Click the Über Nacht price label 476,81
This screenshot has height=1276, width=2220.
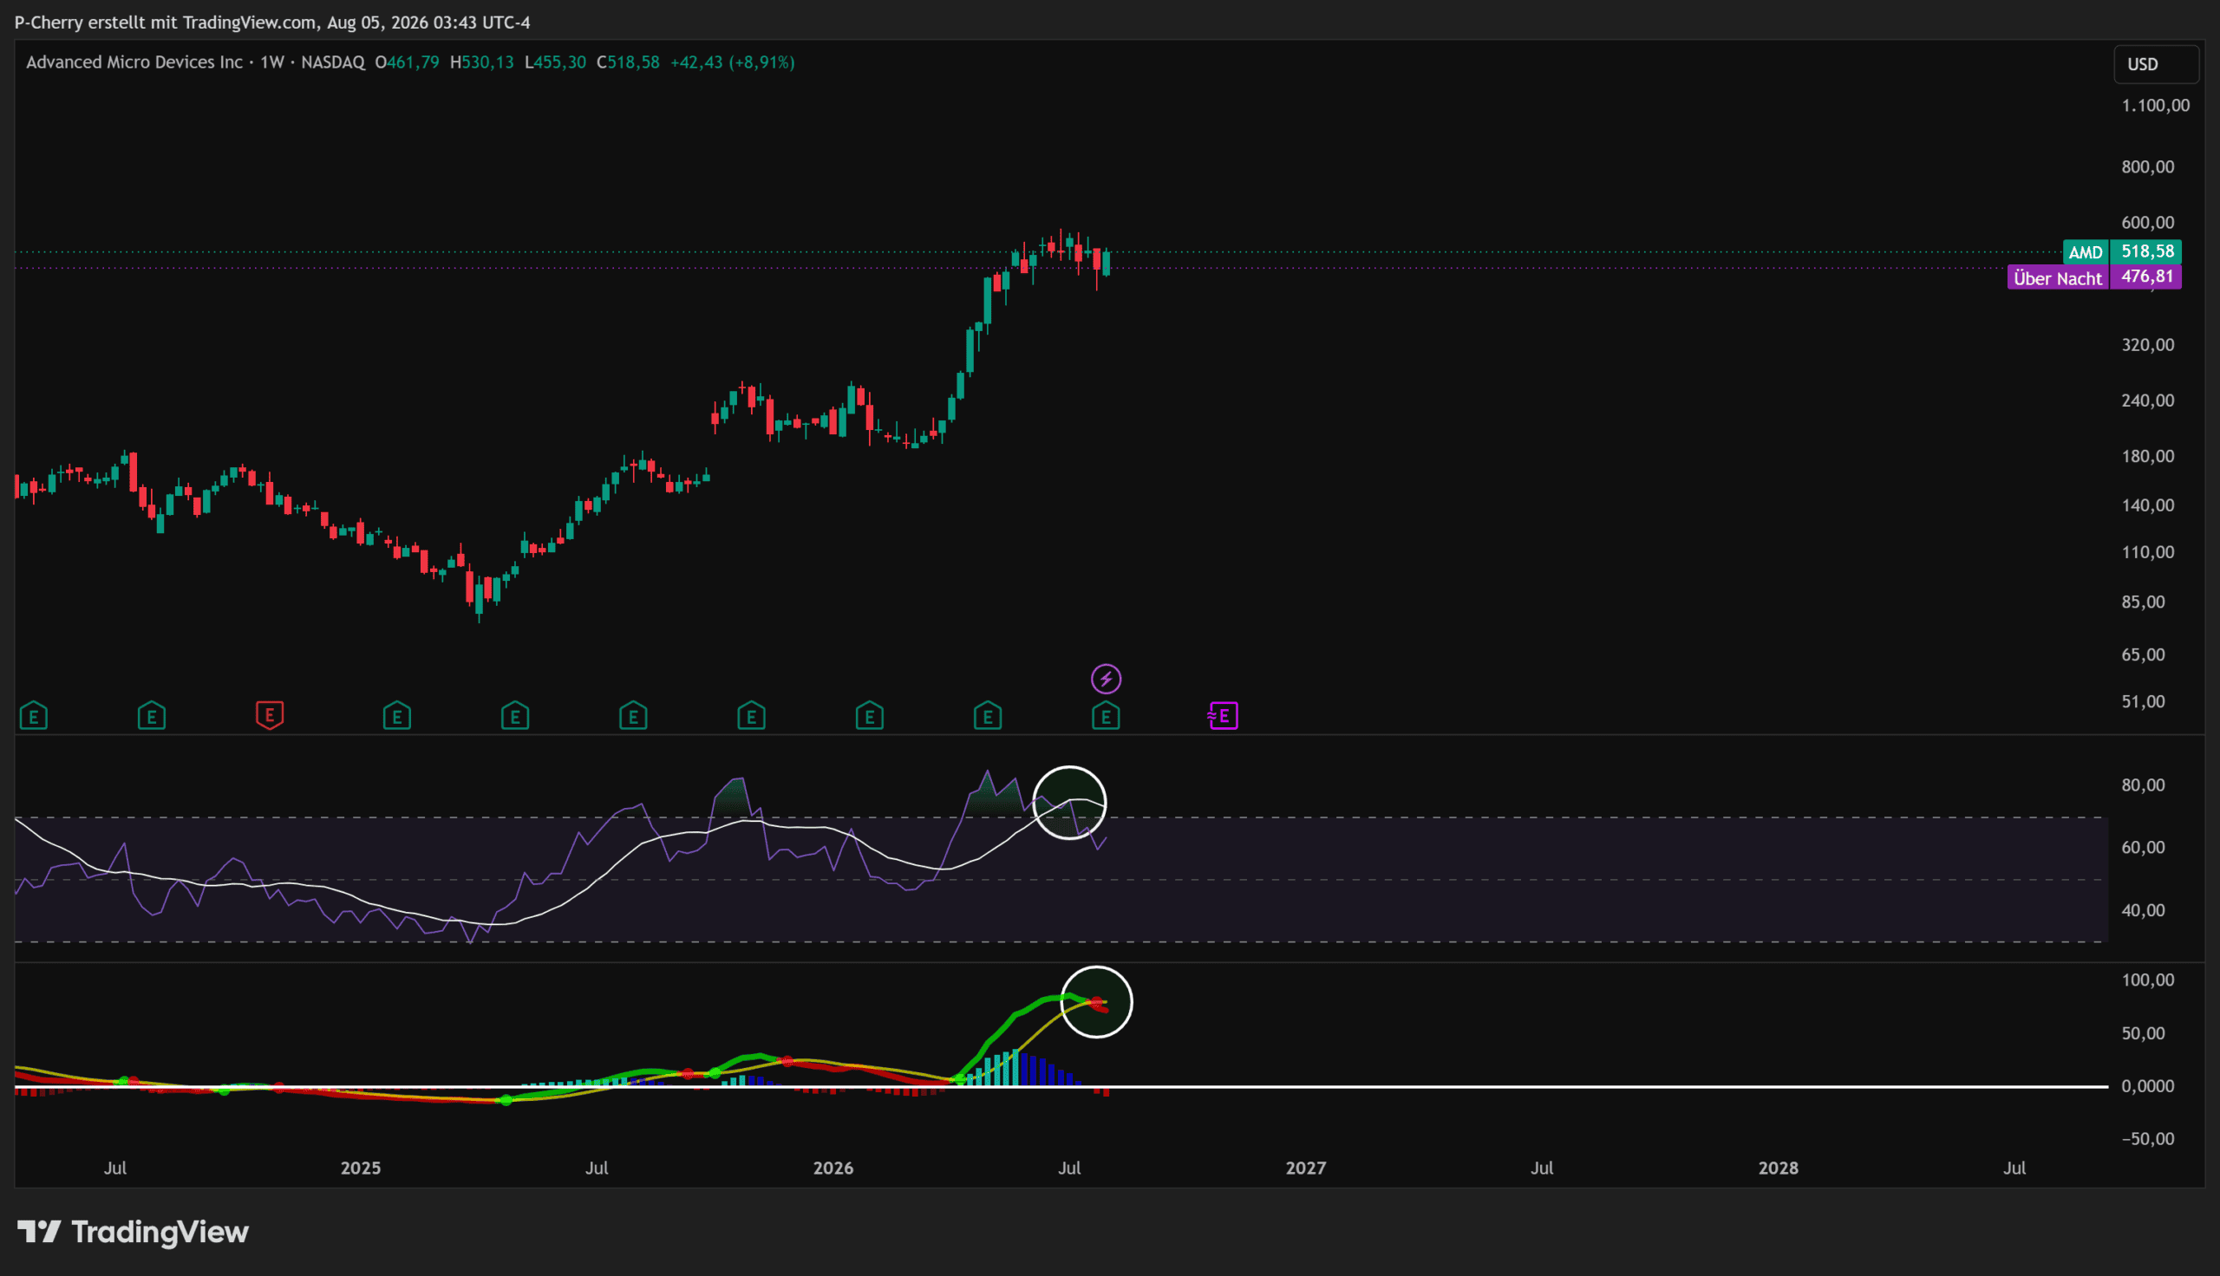[x=2094, y=277]
